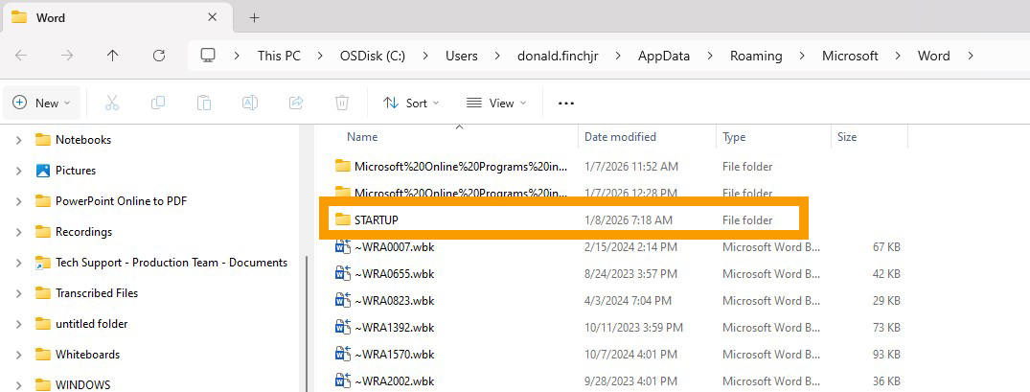
Task: Open the Sort options dropdown
Action: click(x=411, y=103)
